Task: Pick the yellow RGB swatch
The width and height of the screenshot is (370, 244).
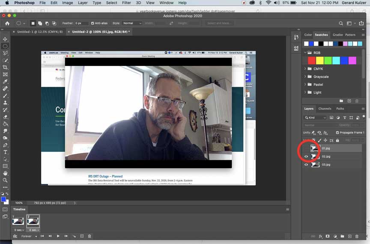Action: 320,61
